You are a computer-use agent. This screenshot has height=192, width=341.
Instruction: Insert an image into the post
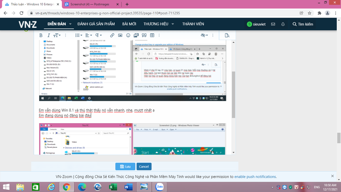point(120,35)
